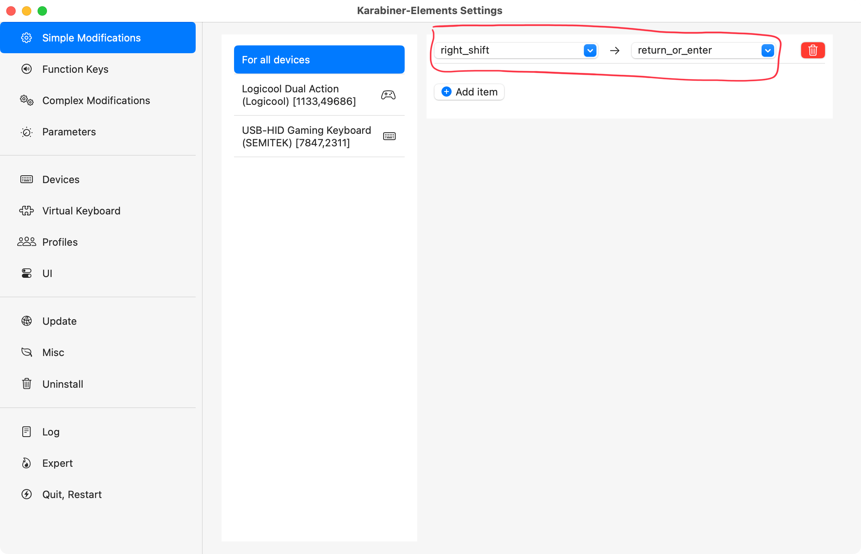Click the Expert flame icon
The width and height of the screenshot is (861, 554).
27,463
